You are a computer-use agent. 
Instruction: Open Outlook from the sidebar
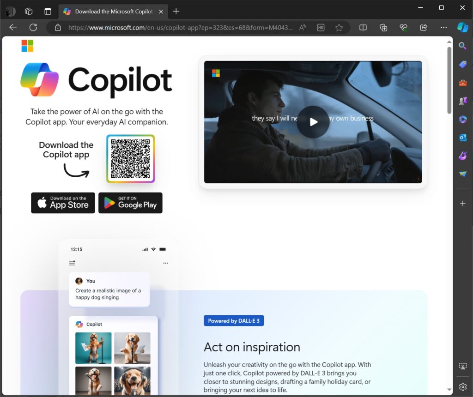tap(463, 137)
